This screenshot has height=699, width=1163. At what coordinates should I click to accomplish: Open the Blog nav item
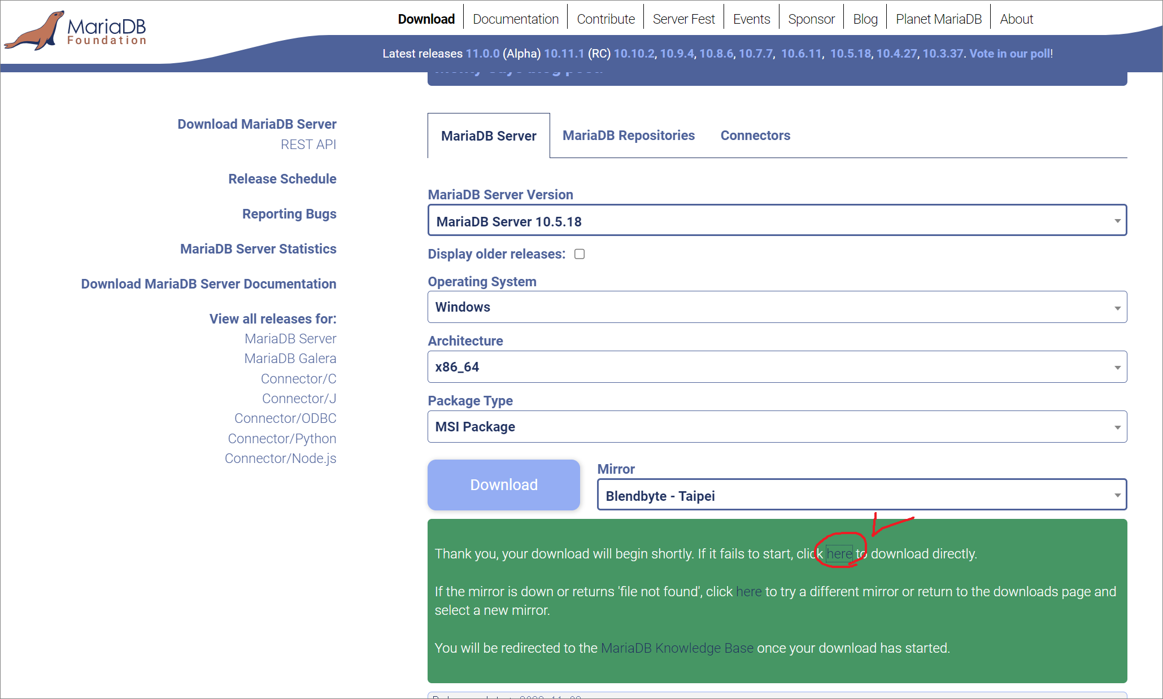point(865,19)
